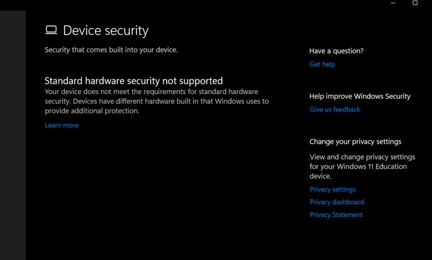Open the Get help link
Image resolution: width=432 pixels, height=260 pixels.
tap(322, 64)
